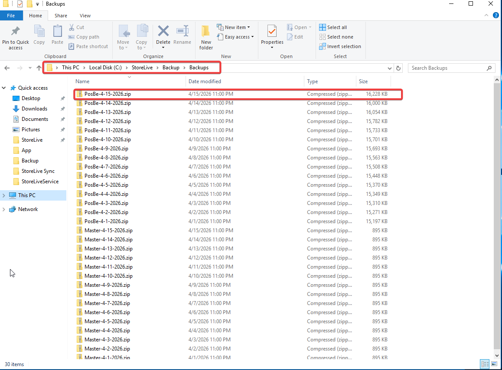This screenshot has height=370, width=502.
Task: Open the View ribbon tab
Action: [x=85, y=16]
